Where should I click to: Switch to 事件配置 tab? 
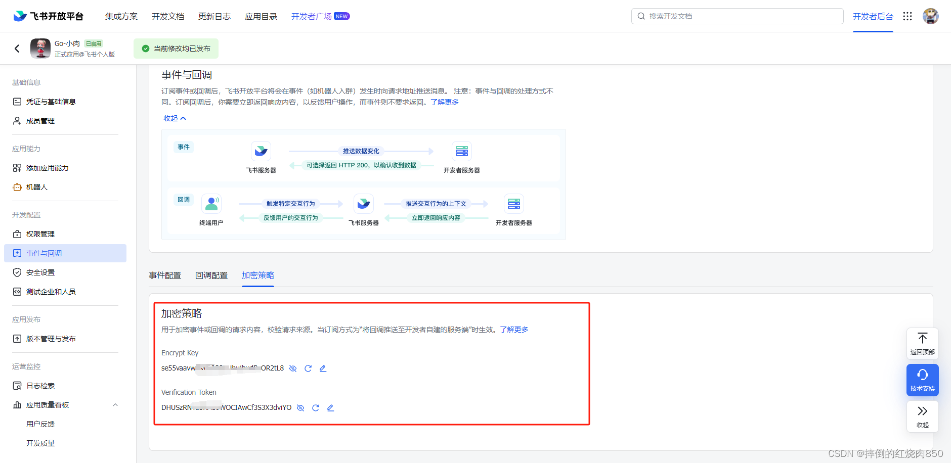click(x=165, y=275)
